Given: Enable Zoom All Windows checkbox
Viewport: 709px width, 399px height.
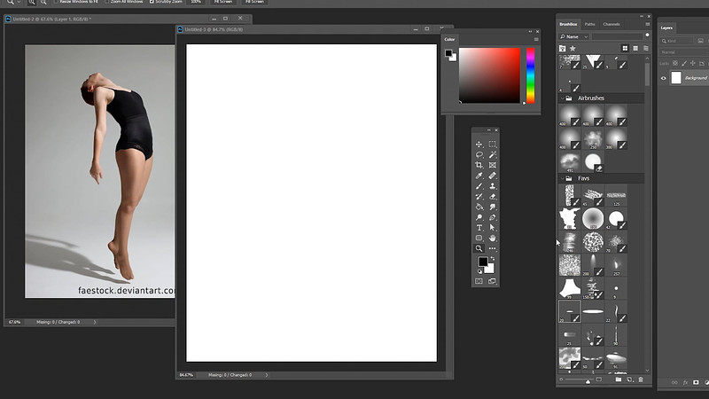Looking at the screenshot, I should tap(106, 2).
